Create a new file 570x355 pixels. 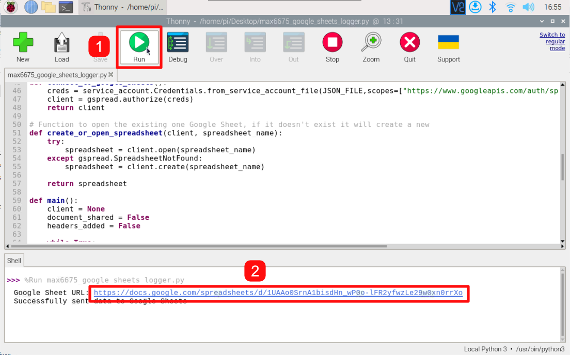point(23,46)
